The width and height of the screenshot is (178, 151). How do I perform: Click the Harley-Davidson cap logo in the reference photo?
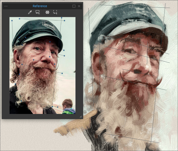coord(48,26)
